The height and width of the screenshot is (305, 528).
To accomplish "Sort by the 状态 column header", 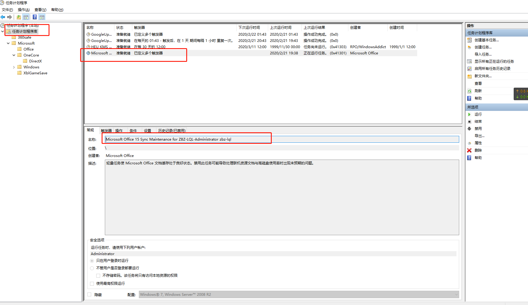I will (x=123, y=28).
